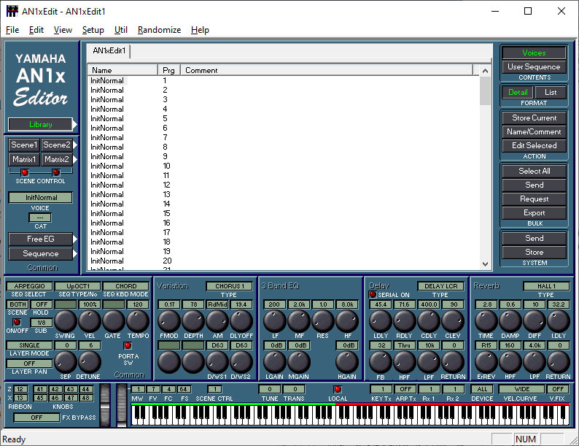Click the AM knob under Variation

[x=217, y=320]
